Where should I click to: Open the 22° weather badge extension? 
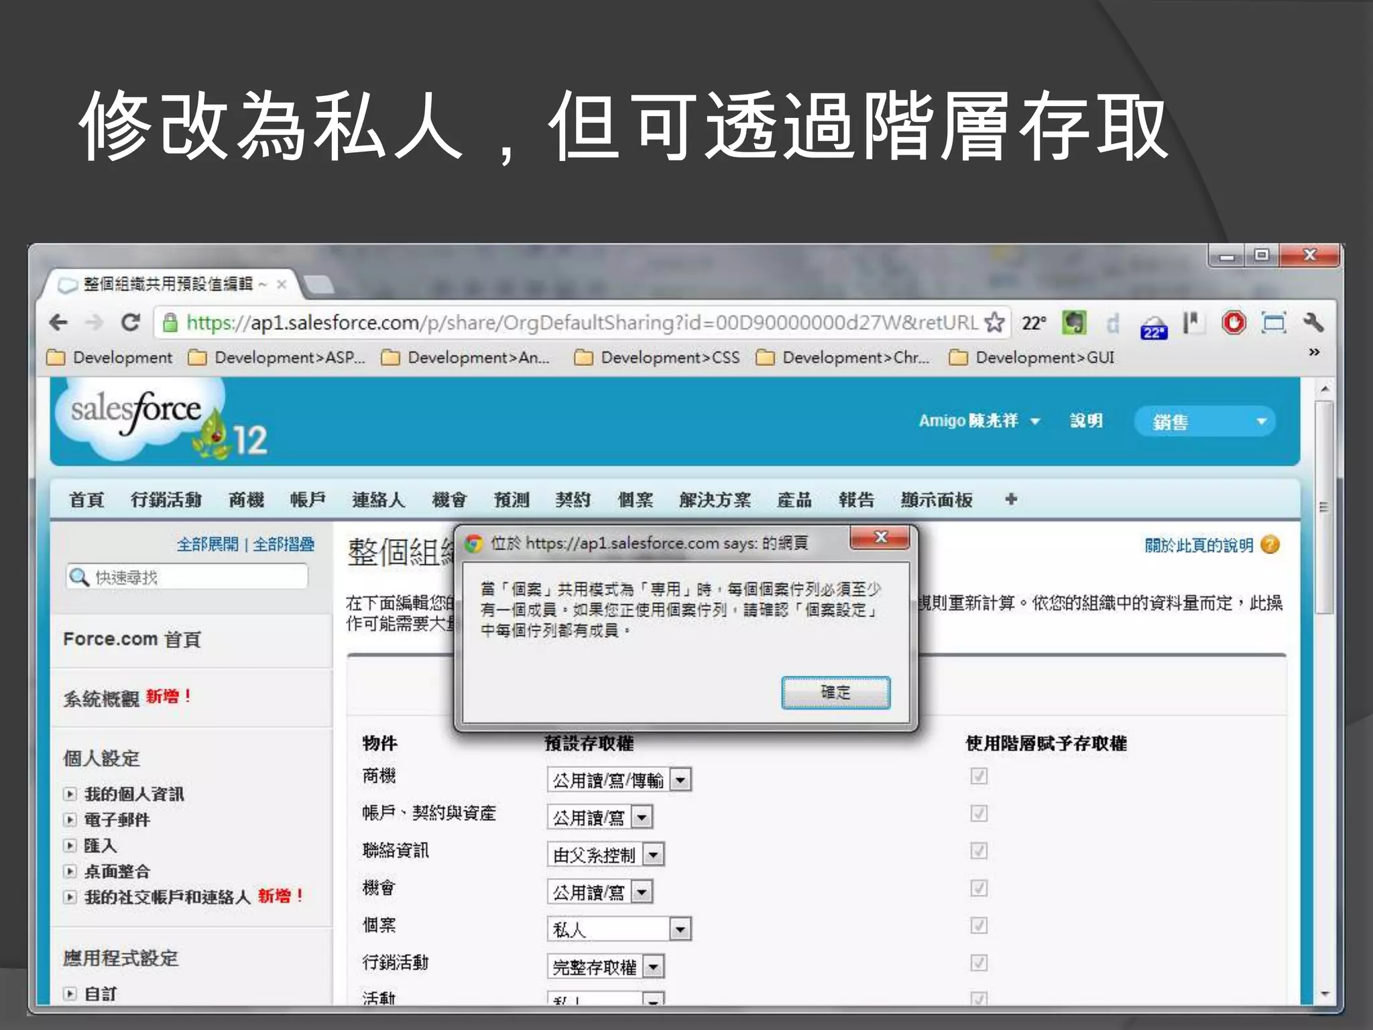[1154, 327]
